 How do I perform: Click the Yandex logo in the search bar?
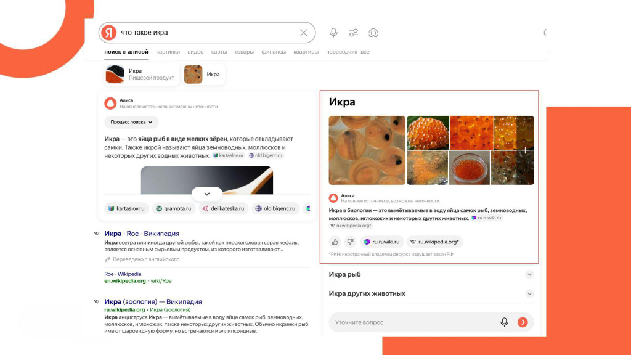pos(109,33)
